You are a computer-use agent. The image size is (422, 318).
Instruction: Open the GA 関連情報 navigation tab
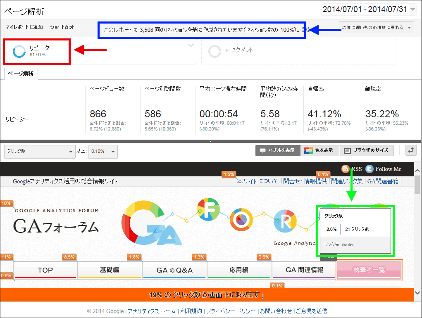[304, 270]
